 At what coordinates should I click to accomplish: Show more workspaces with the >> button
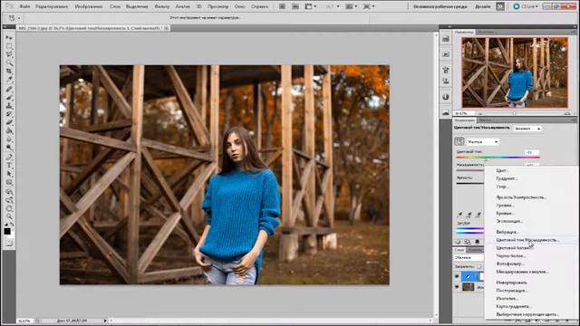click(499, 6)
